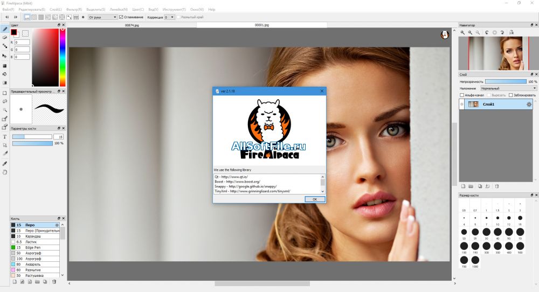
Task: Check the Заблокировать layer option
Action: (x=511, y=95)
